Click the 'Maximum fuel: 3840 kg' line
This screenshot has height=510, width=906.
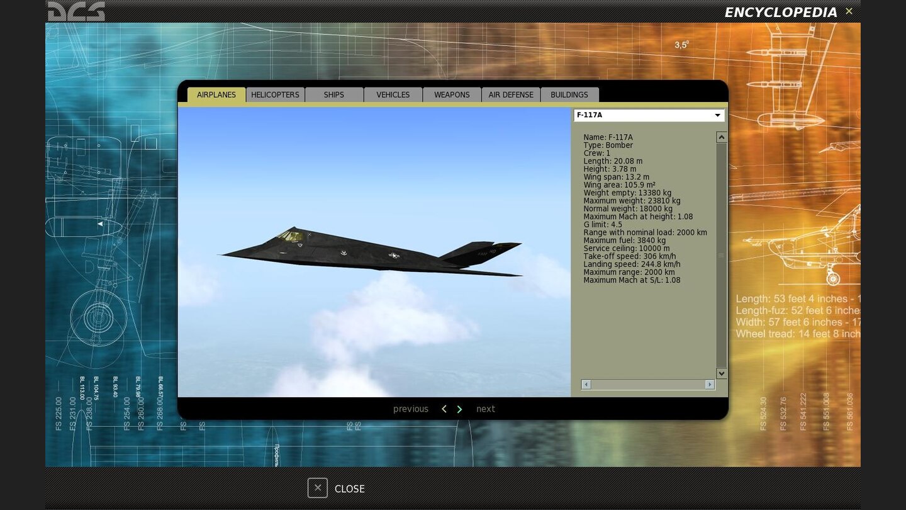(x=624, y=241)
